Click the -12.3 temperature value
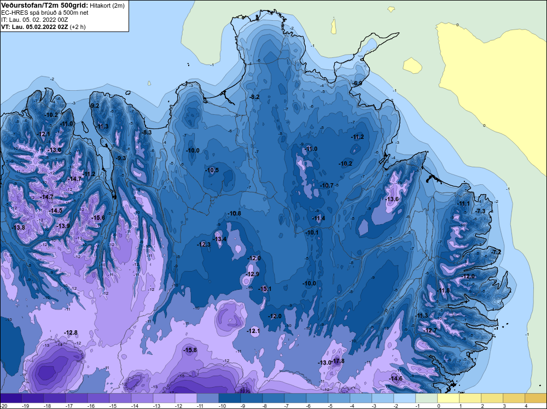This screenshot has height=409, width=547. (x=203, y=244)
